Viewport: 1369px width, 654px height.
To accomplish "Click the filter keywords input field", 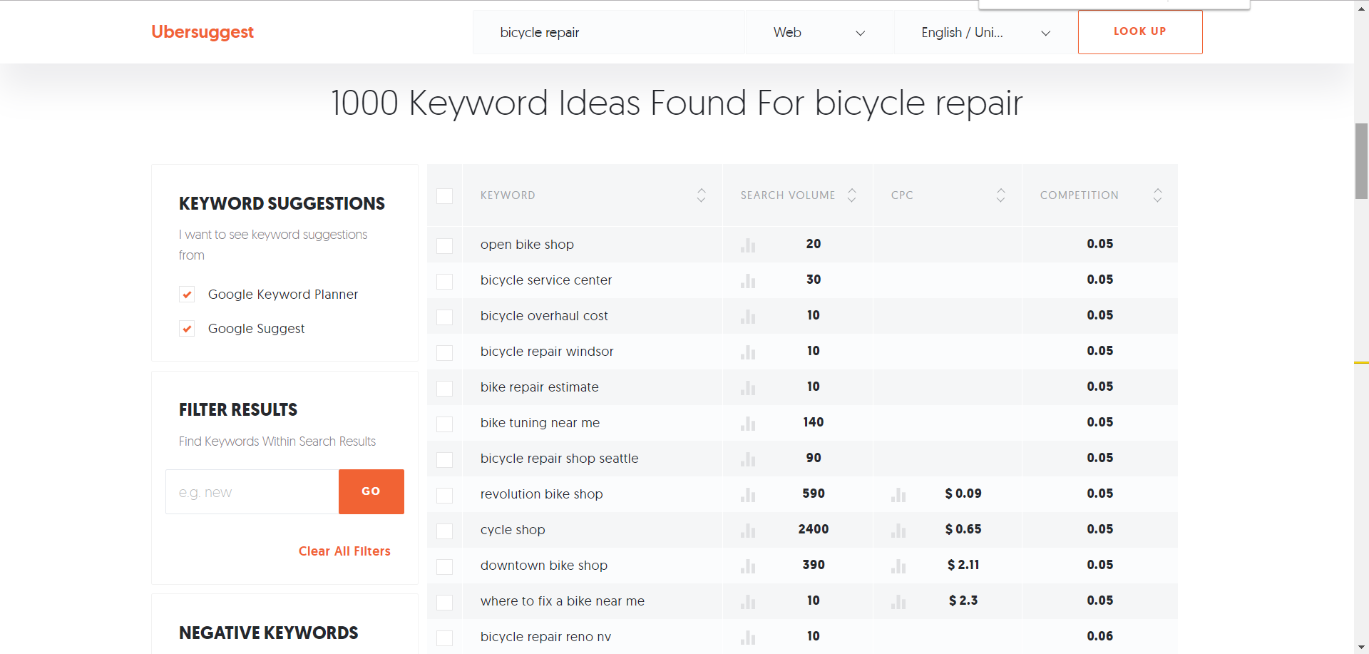I will [x=252, y=491].
